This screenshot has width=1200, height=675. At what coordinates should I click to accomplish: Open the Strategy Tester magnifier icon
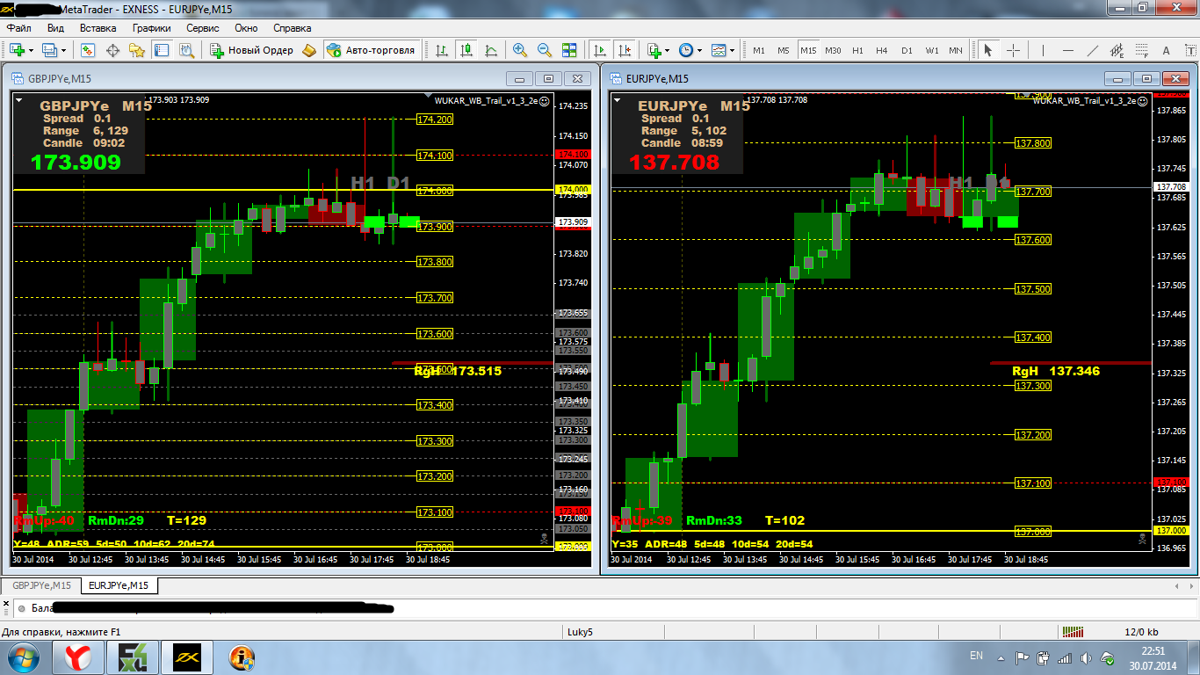coord(185,50)
